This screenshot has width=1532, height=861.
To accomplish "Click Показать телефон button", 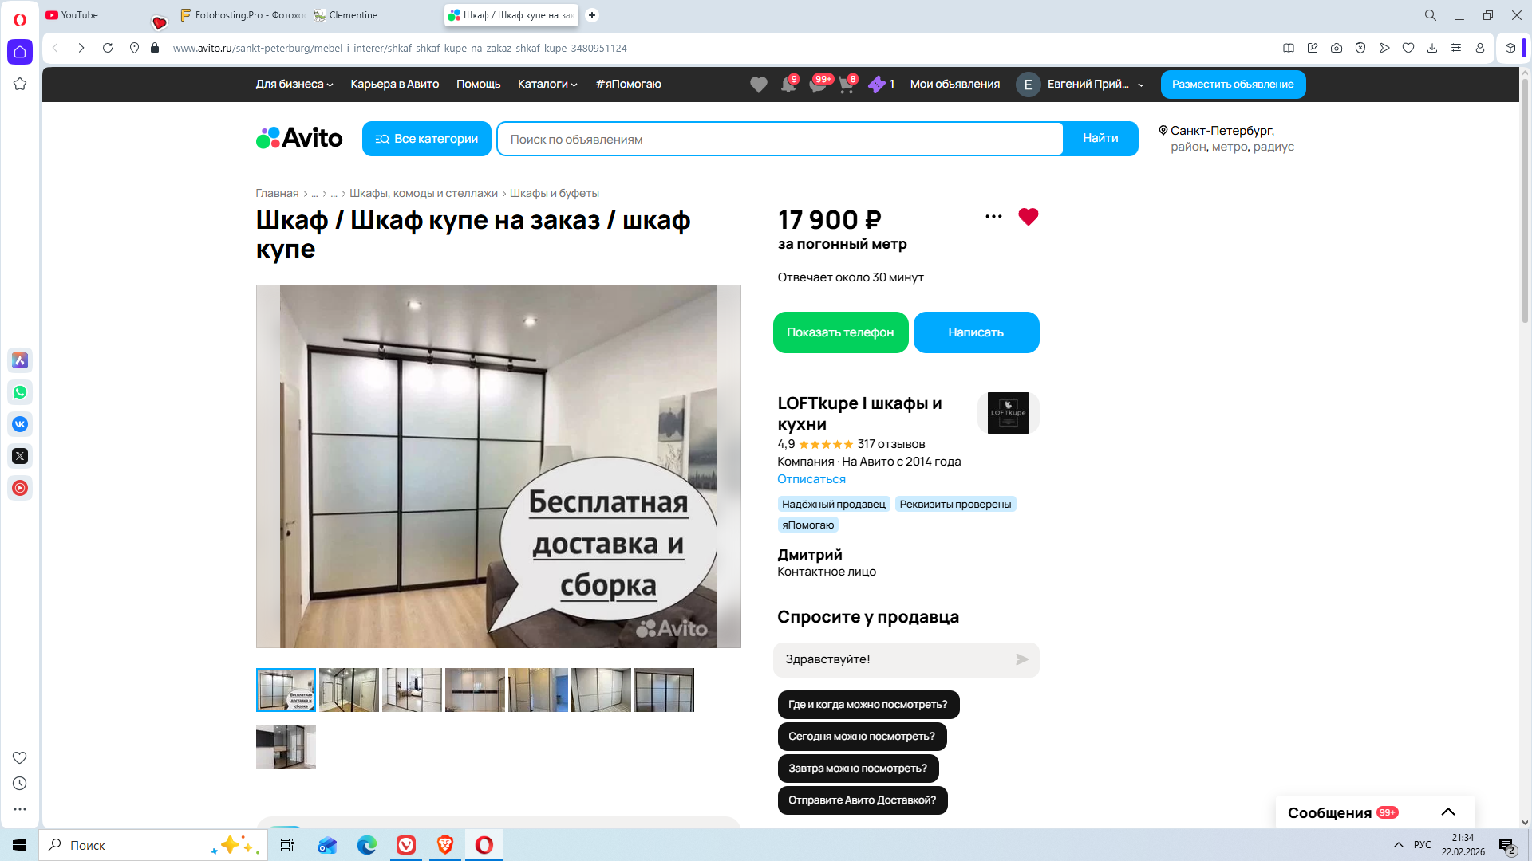I will tap(840, 332).
